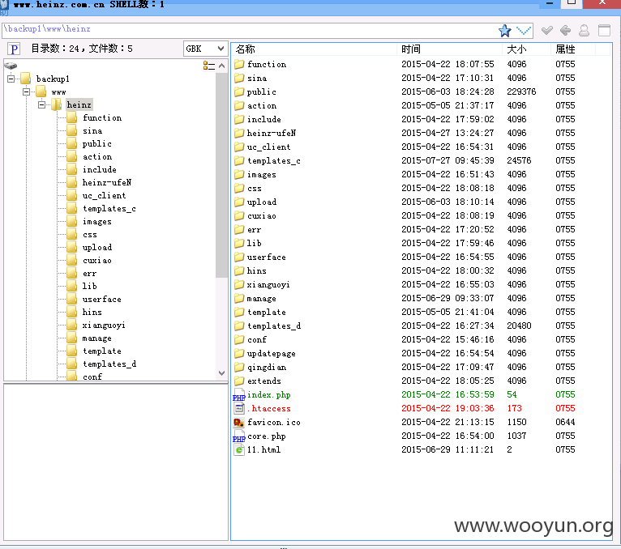This screenshot has height=549, width=621.
Task: Click 11.html browser file icon
Action: [x=239, y=449]
